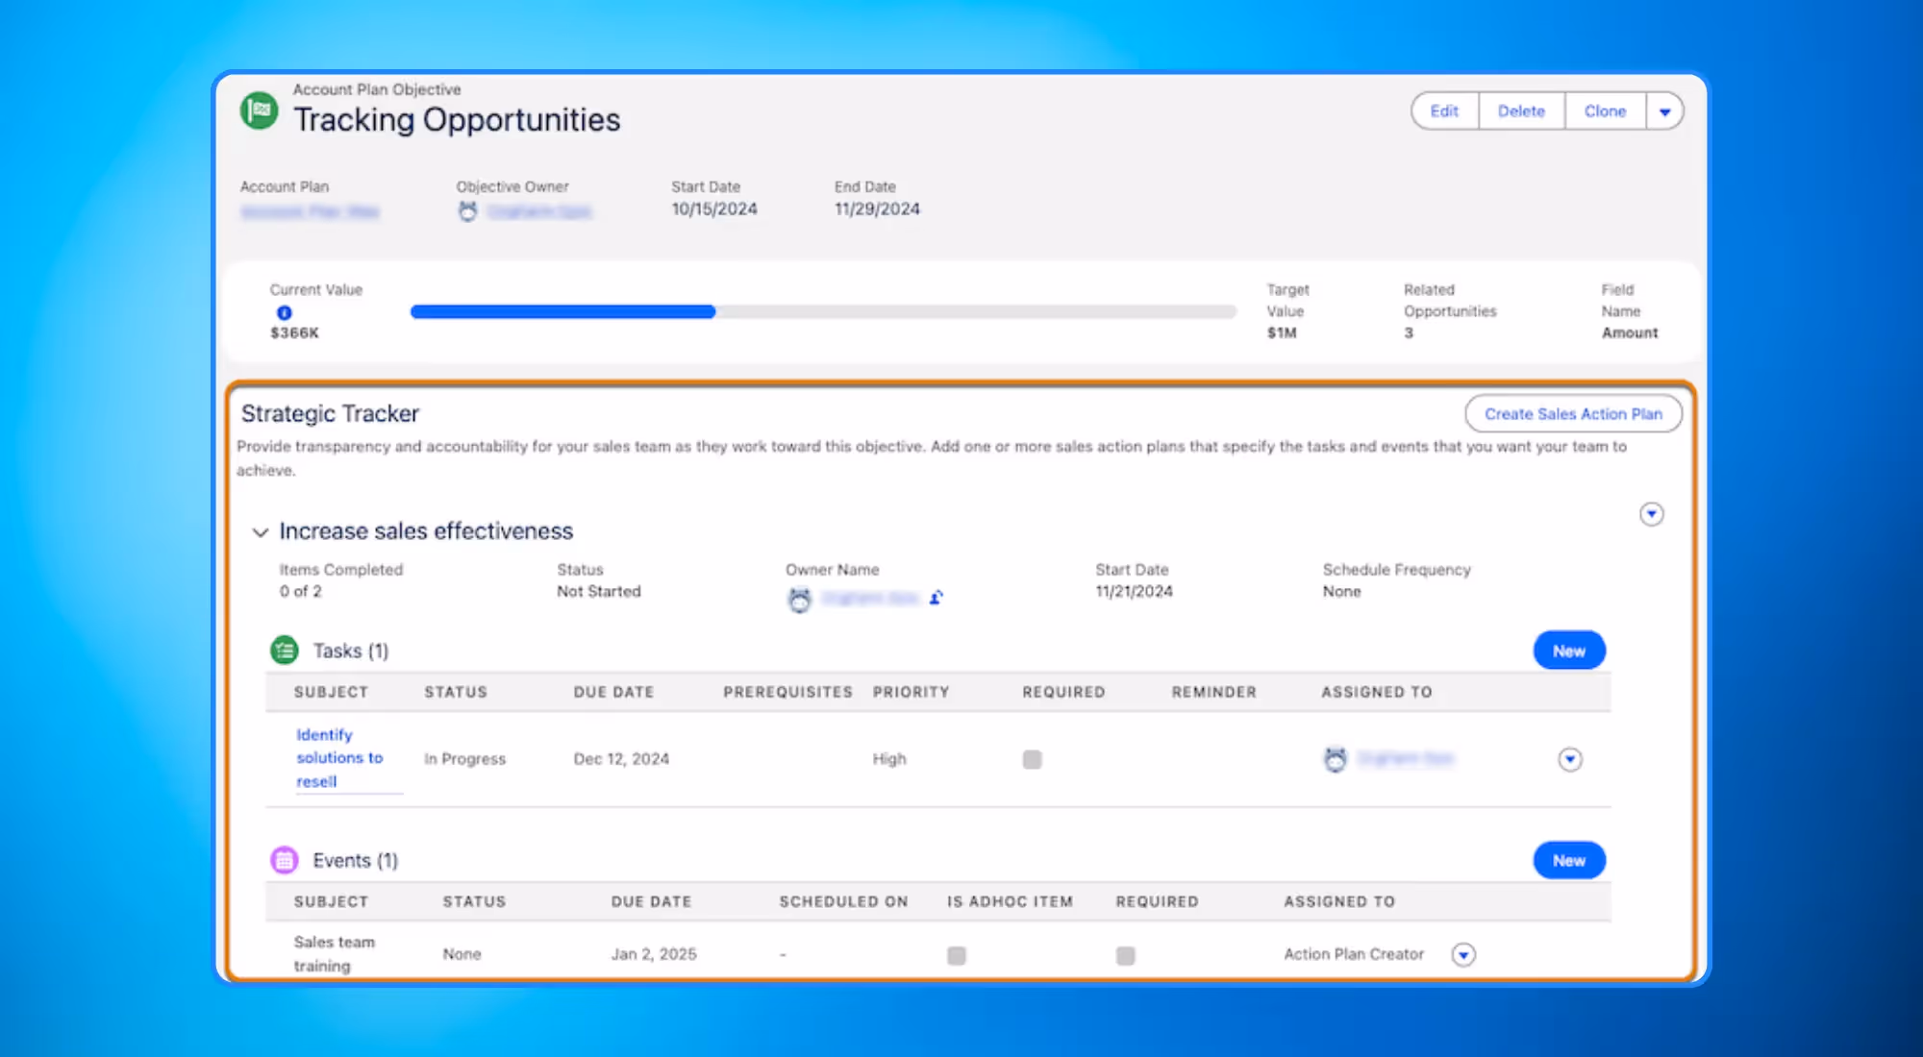The image size is (1923, 1057).
Task: Open the Identify solutions to resell link
Action: 339,758
